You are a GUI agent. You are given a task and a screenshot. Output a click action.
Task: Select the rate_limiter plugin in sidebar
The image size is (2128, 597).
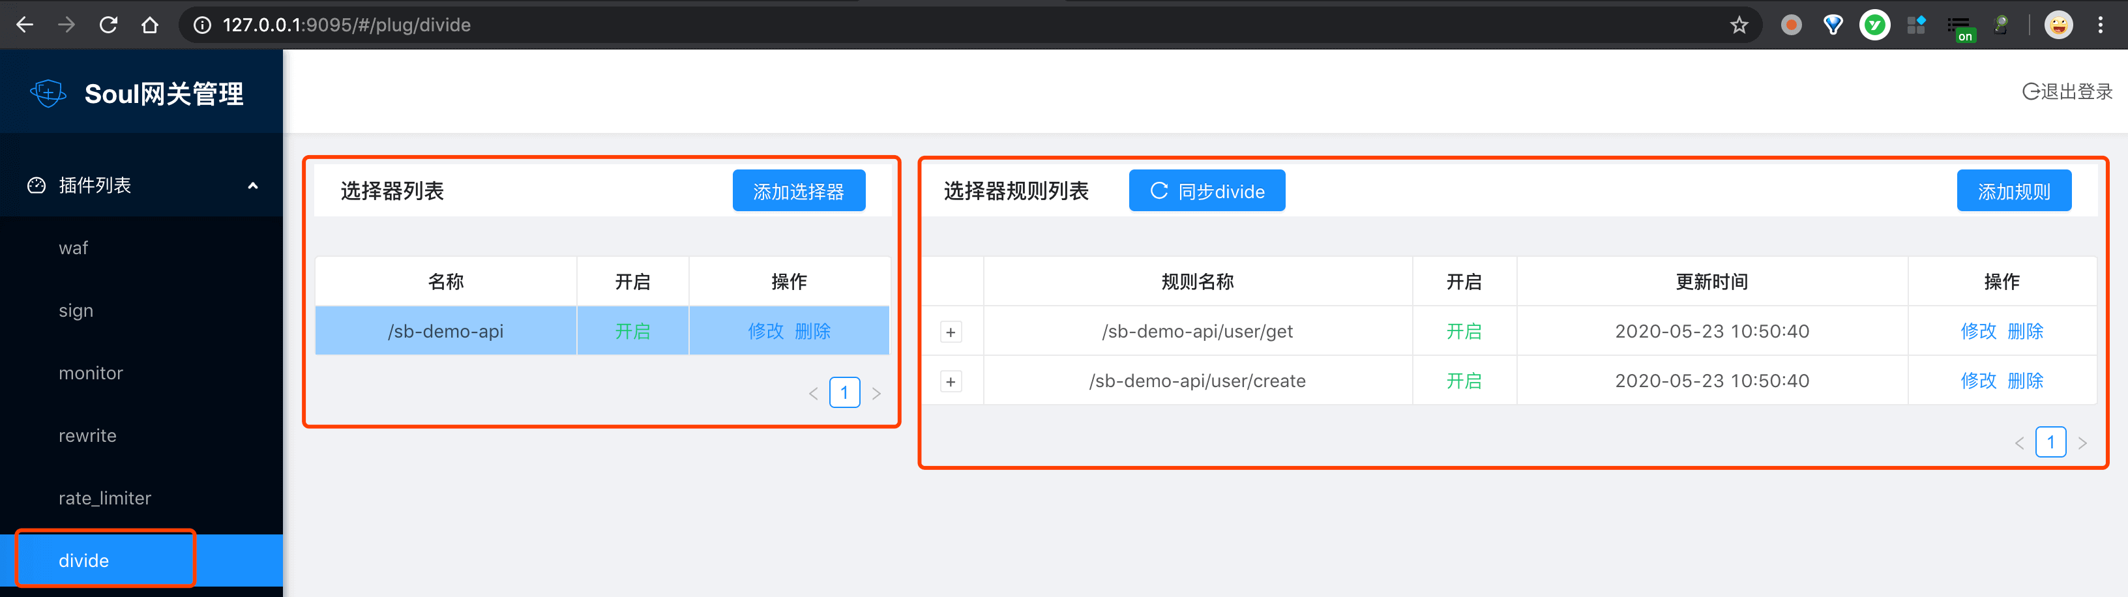pyautogui.click(x=105, y=498)
